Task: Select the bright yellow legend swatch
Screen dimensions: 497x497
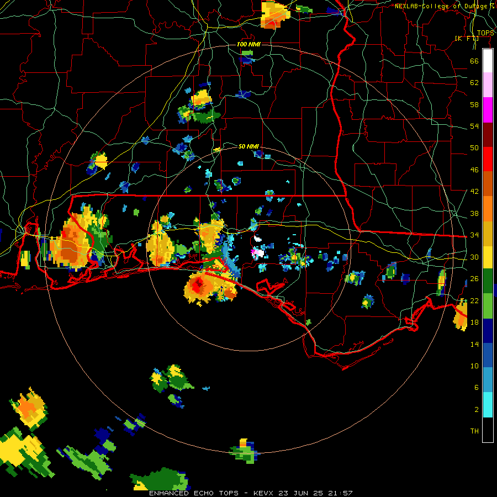Action: (488, 257)
